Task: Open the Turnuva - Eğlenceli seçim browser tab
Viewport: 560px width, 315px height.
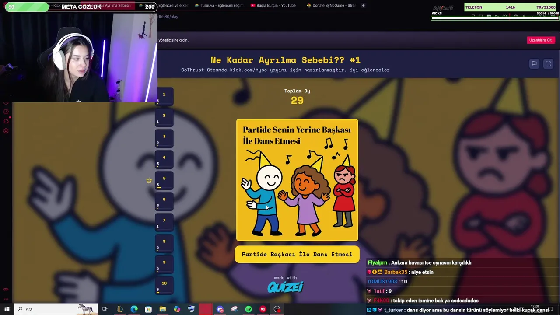Action: (219, 5)
